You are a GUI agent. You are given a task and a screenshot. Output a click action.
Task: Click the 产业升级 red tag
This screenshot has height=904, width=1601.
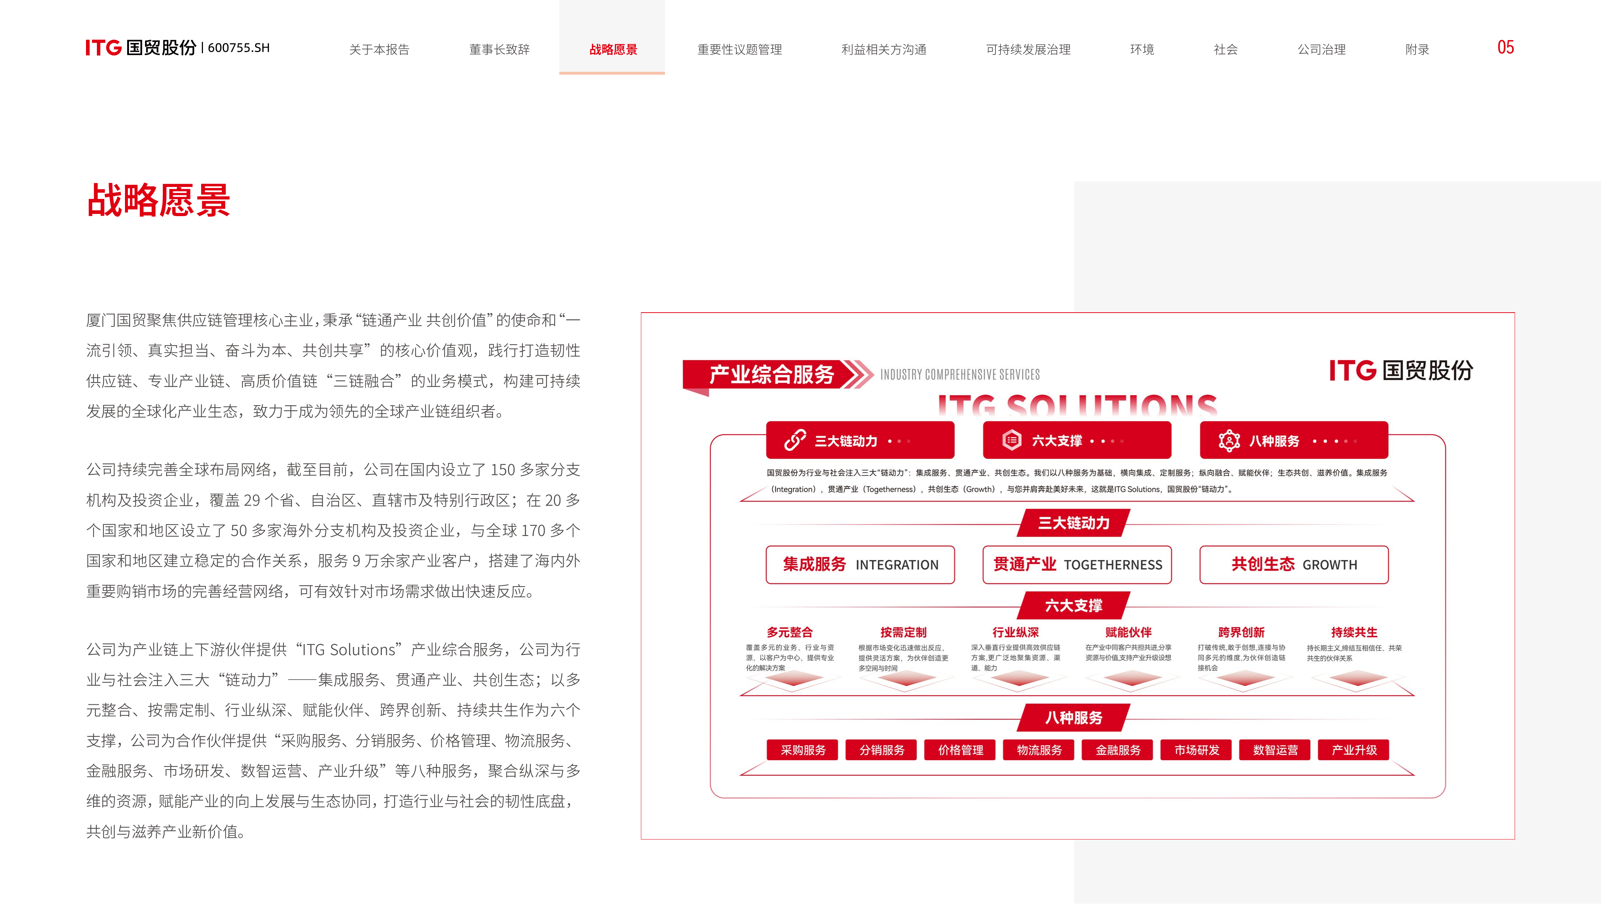(1354, 750)
